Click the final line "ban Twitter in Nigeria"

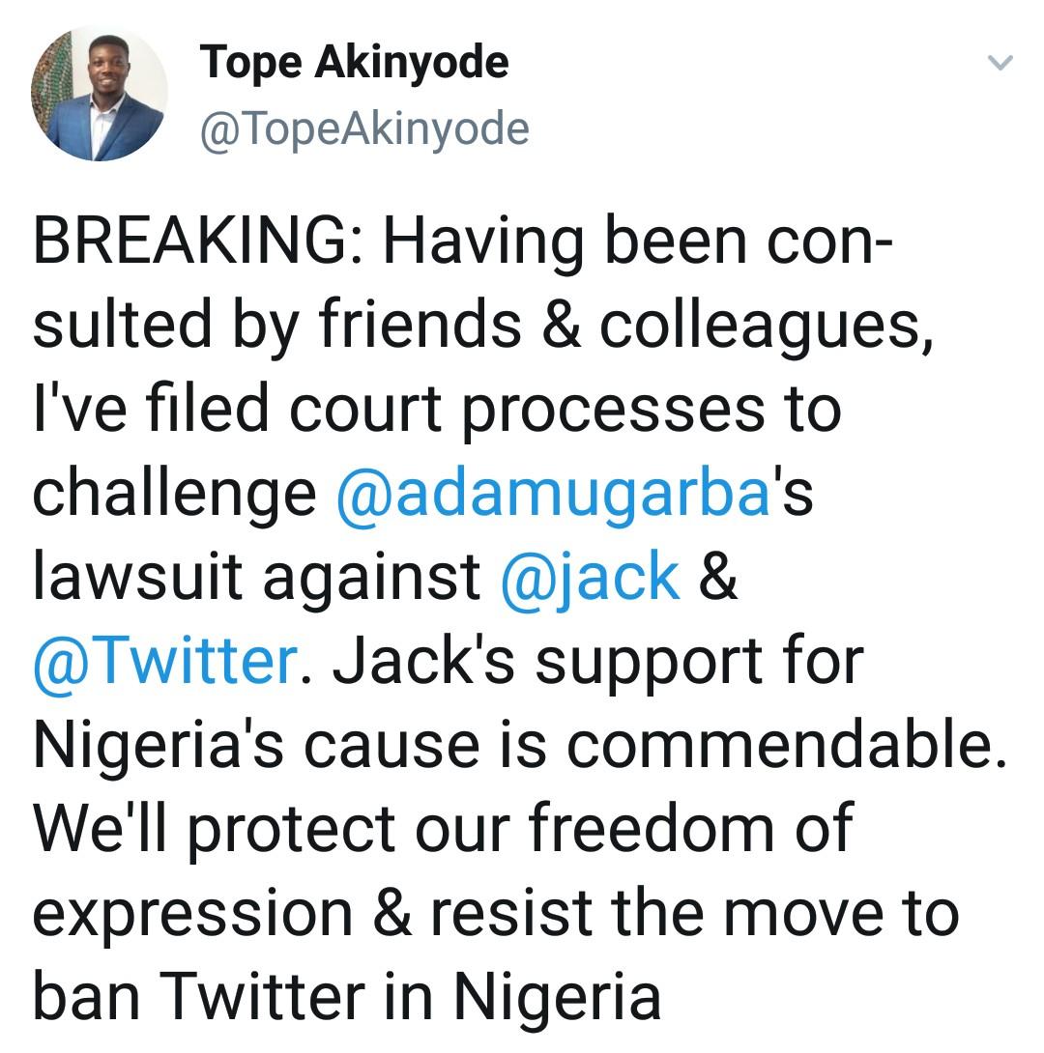347,995
